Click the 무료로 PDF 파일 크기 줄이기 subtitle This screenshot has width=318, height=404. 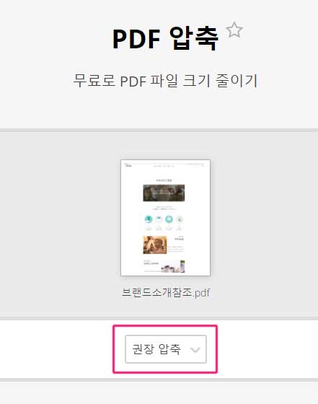[x=165, y=81]
